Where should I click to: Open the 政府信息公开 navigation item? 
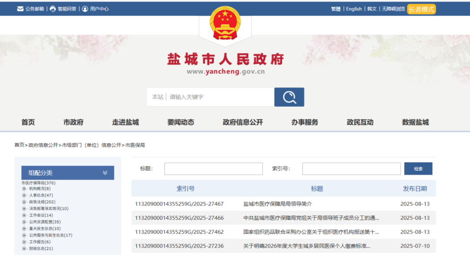pyautogui.click(x=243, y=122)
